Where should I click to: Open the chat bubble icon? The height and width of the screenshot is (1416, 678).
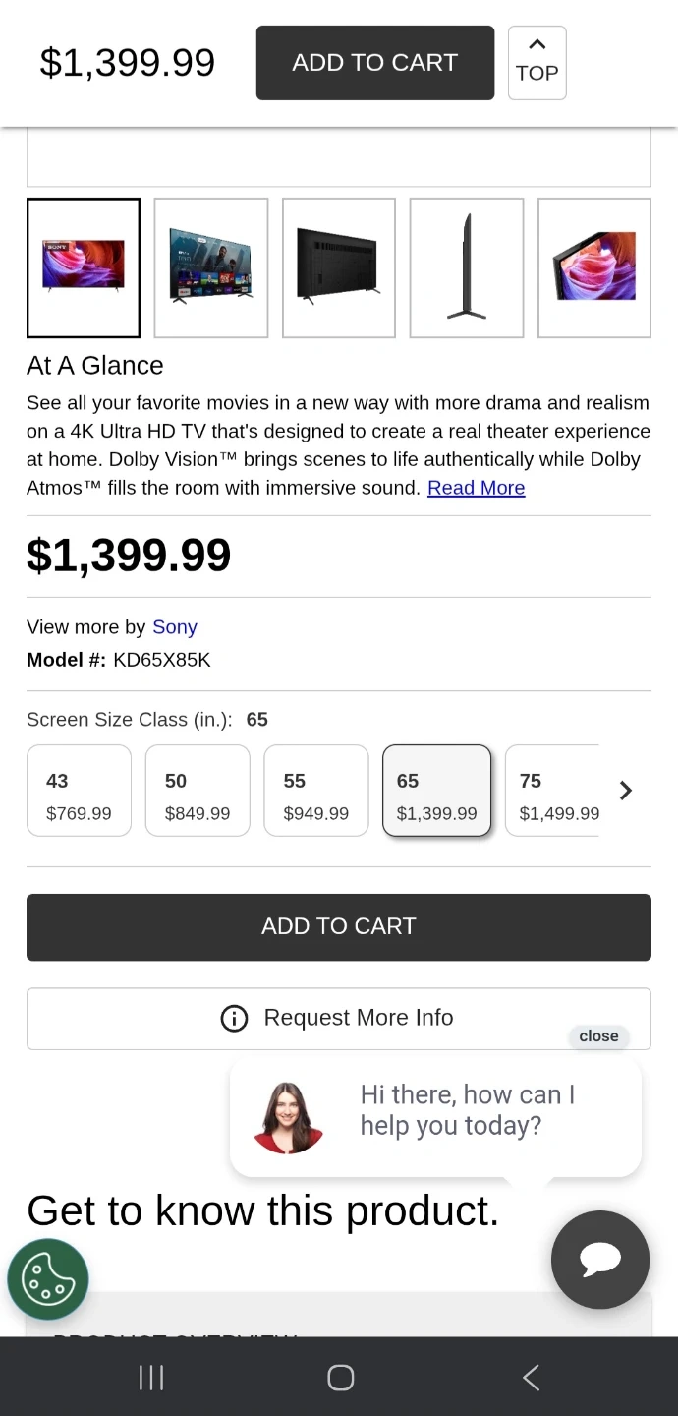599,1260
